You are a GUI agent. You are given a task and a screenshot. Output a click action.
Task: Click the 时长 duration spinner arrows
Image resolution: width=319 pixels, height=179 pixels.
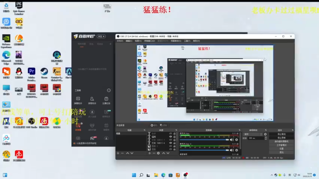266,138
